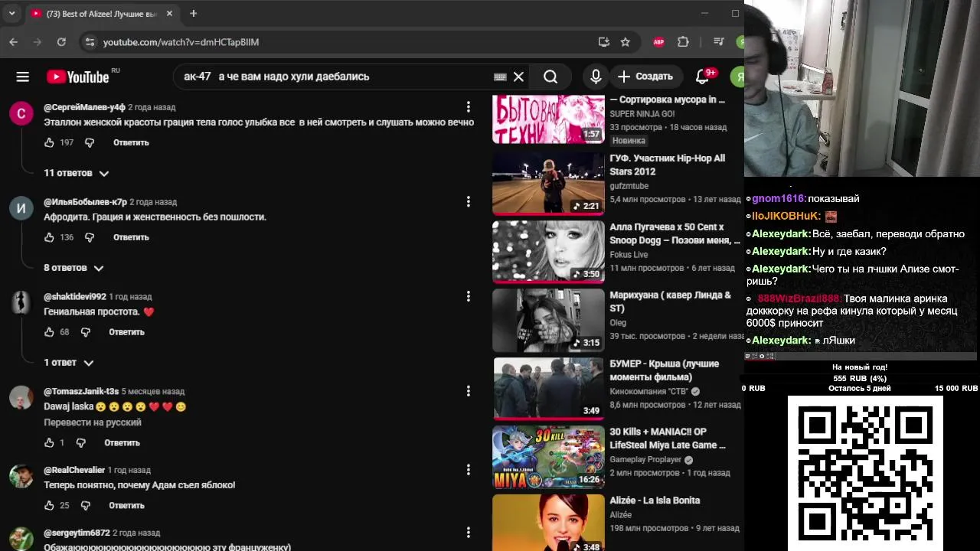Open 30 Kills MANIAC Miya video thumbnail
980x551 pixels.
pyautogui.click(x=548, y=457)
